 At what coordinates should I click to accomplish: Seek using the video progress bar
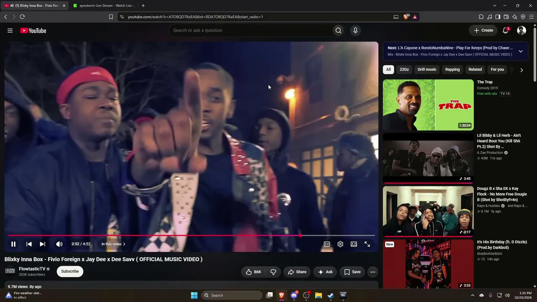(191, 235)
